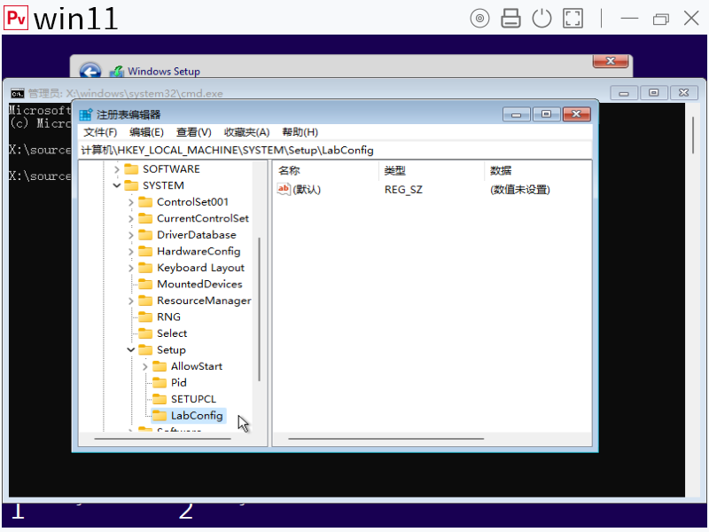
Task: Click the SOFTWARE folder icon
Action: click(x=131, y=169)
